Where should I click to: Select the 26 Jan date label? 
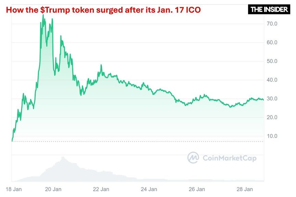[197, 189]
